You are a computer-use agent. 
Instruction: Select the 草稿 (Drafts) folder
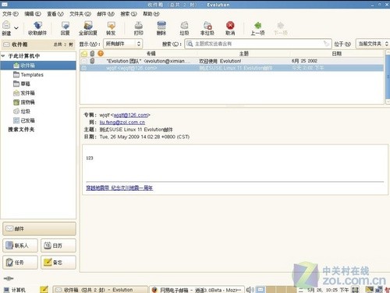click(x=22, y=84)
